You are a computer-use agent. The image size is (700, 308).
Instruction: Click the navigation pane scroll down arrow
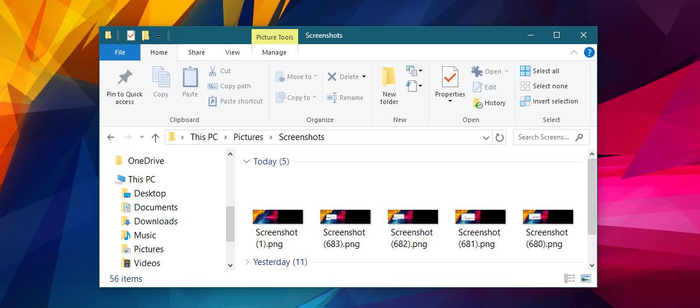click(x=230, y=265)
